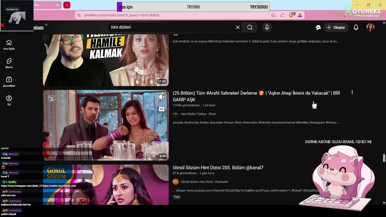The image size is (386, 217).
Task: Click '1,9 Mn görüntüleme' view count
Action: 186,105
